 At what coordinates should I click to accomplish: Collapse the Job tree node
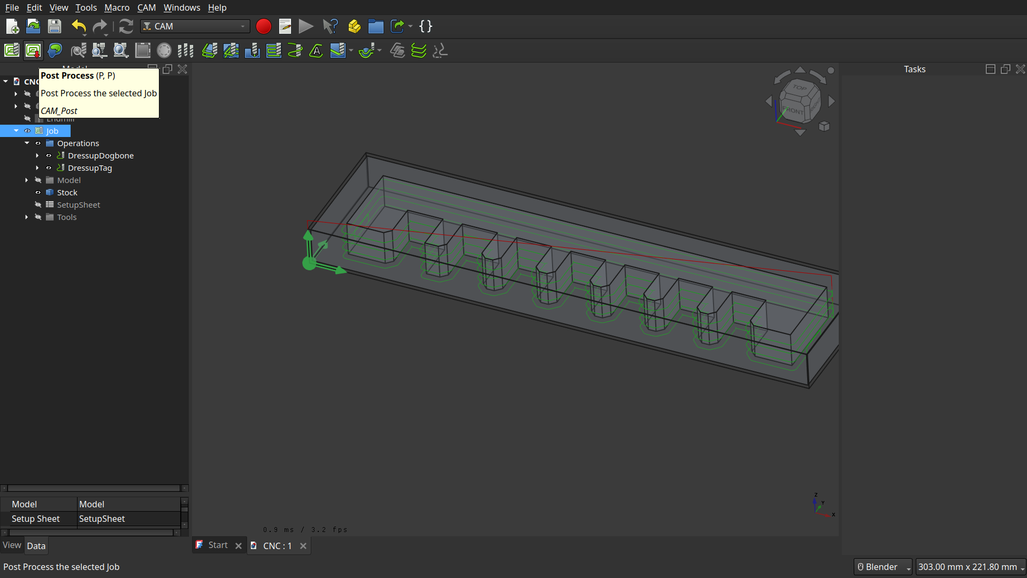point(17,131)
